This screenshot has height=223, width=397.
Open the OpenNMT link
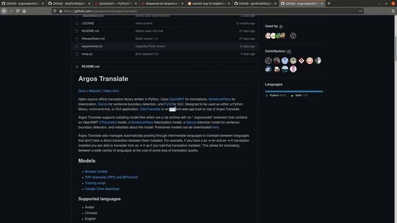176,99
